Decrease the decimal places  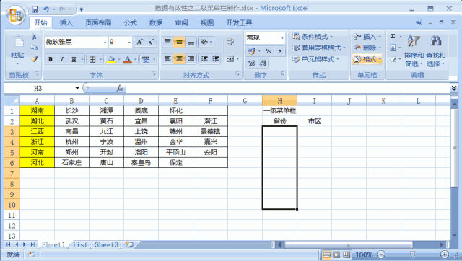click(263, 63)
